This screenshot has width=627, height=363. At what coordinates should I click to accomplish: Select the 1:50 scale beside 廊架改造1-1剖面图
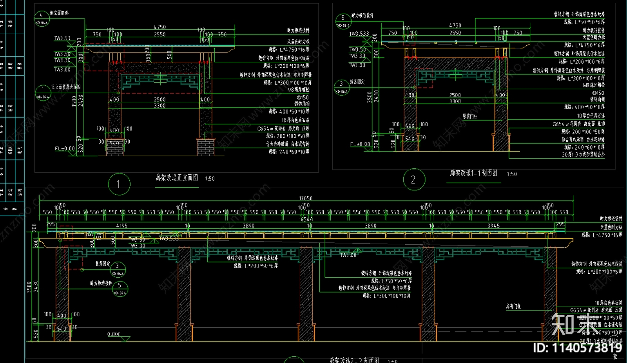coord(512,174)
